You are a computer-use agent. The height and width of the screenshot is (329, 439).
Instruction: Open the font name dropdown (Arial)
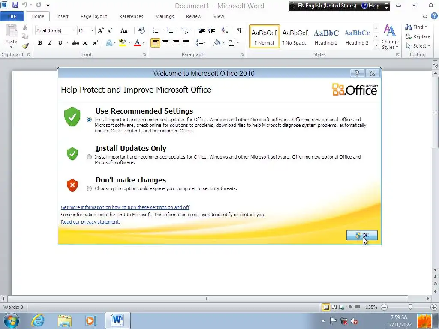[x=74, y=30]
